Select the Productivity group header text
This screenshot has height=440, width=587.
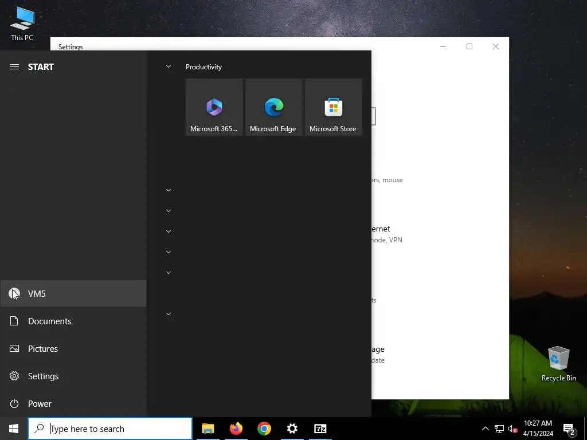pyautogui.click(x=204, y=67)
